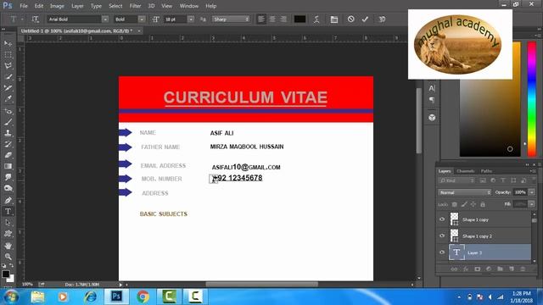This screenshot has width=543, height=305.
Task: Open the Normal blend mode dropdown
Action: pyautogui.click(x=464, y=192)
